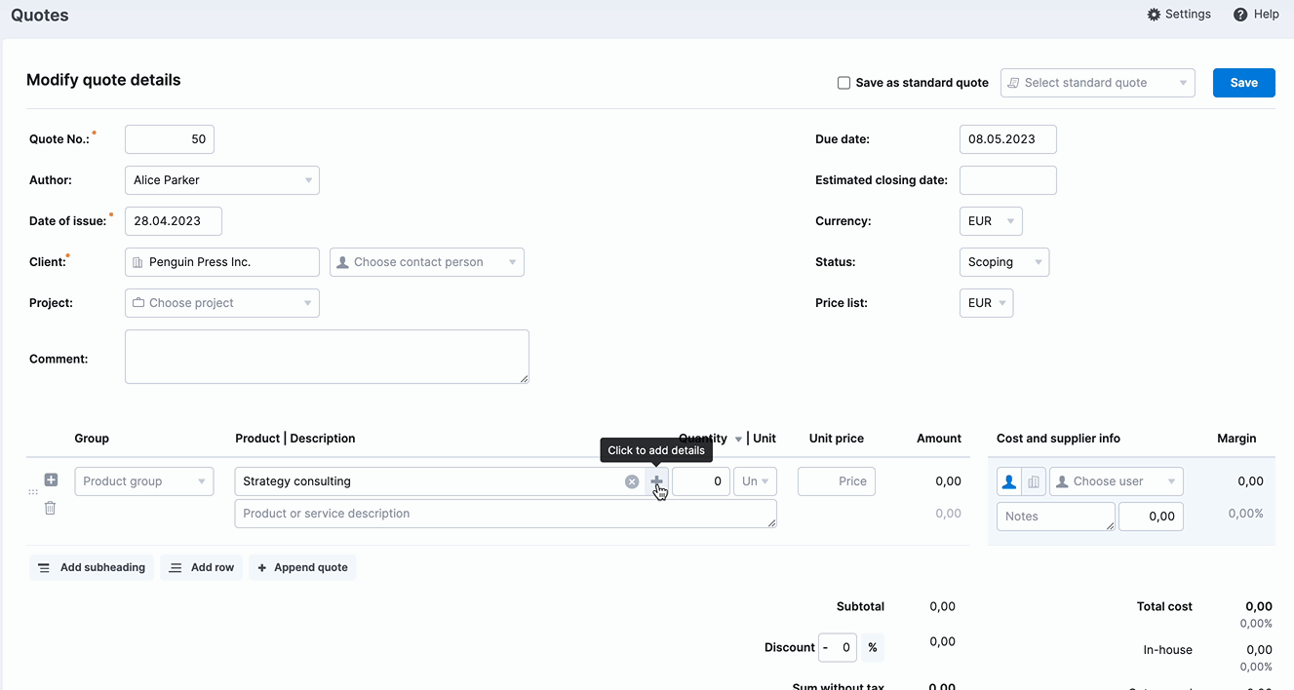Switch discount to percent mode

872,648
